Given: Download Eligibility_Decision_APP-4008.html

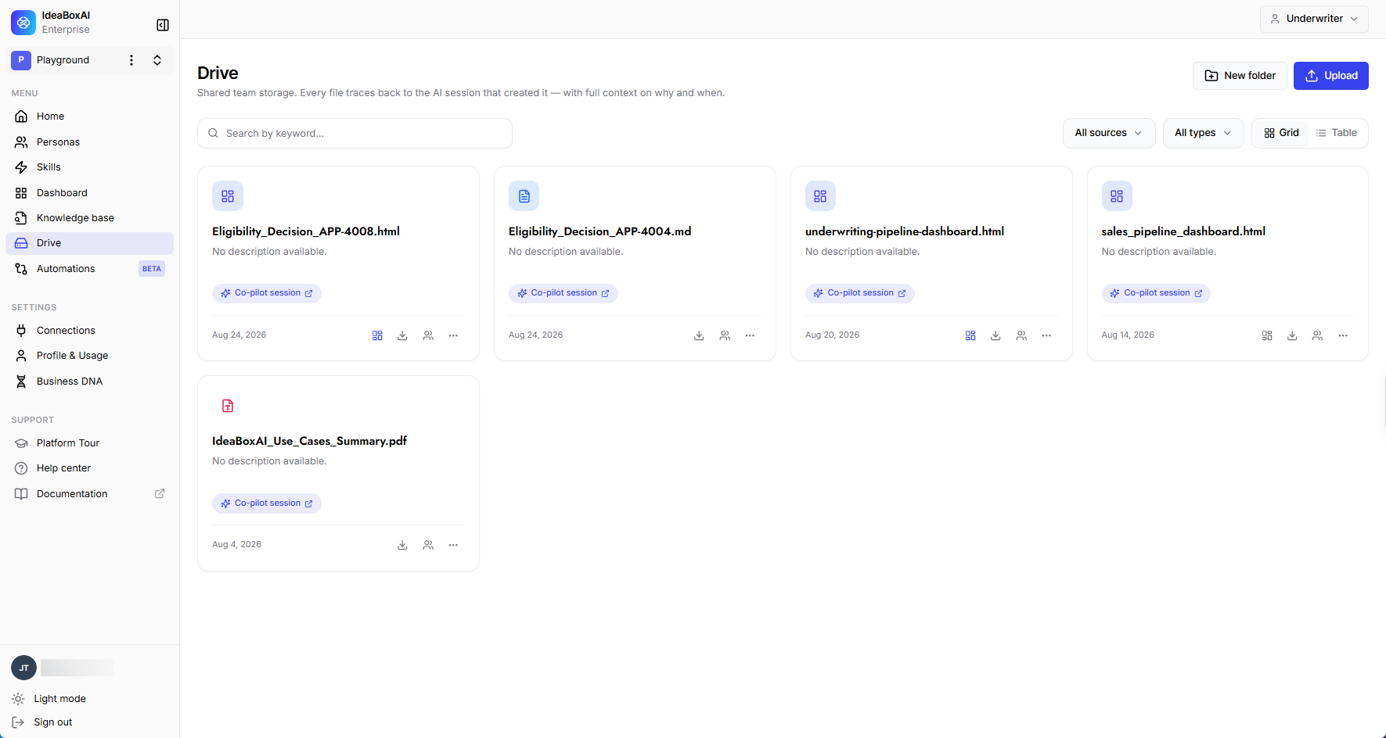Looking at the screenshot, I should [402, 335].
